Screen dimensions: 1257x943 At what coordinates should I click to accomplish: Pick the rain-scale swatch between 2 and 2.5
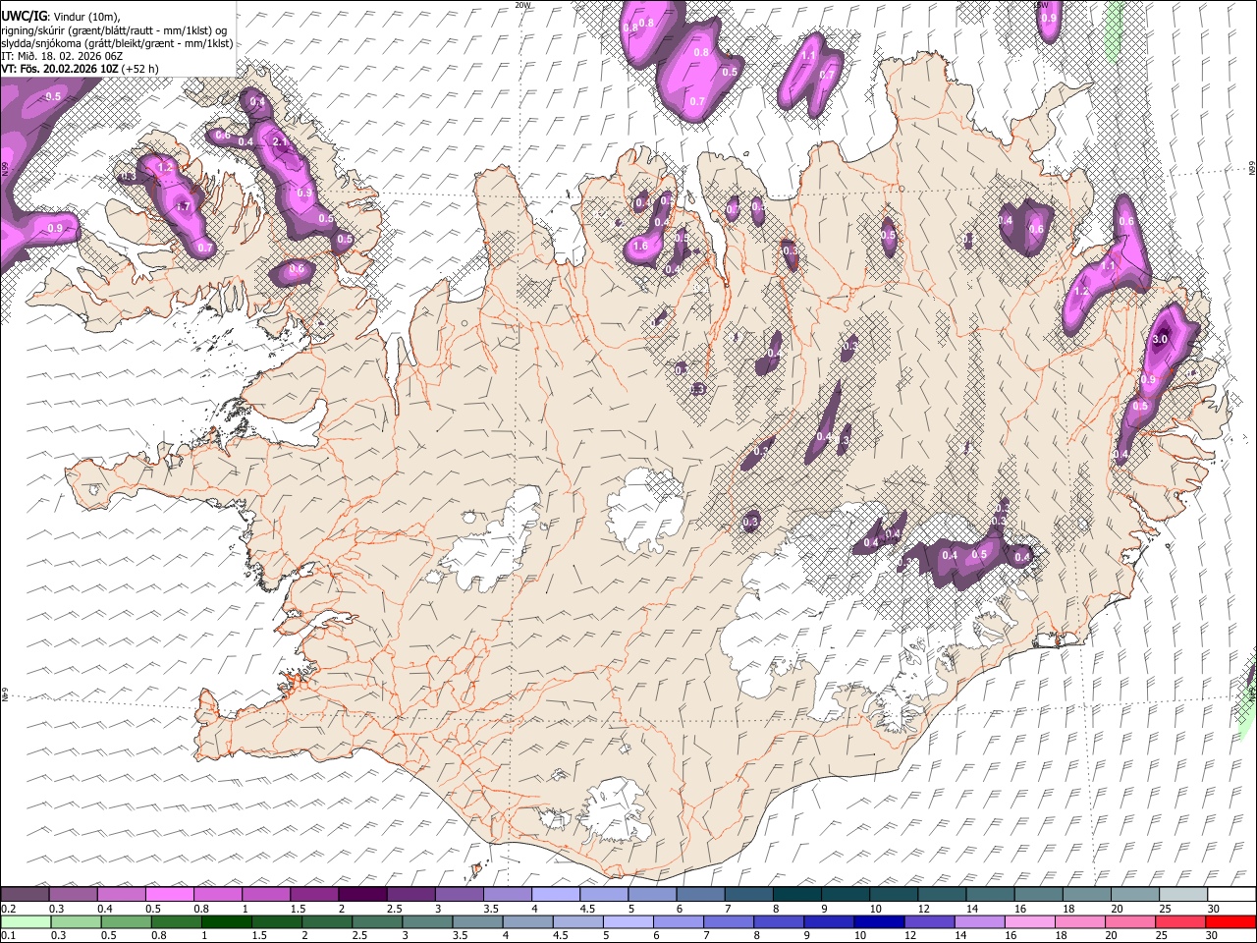(327, 921)
